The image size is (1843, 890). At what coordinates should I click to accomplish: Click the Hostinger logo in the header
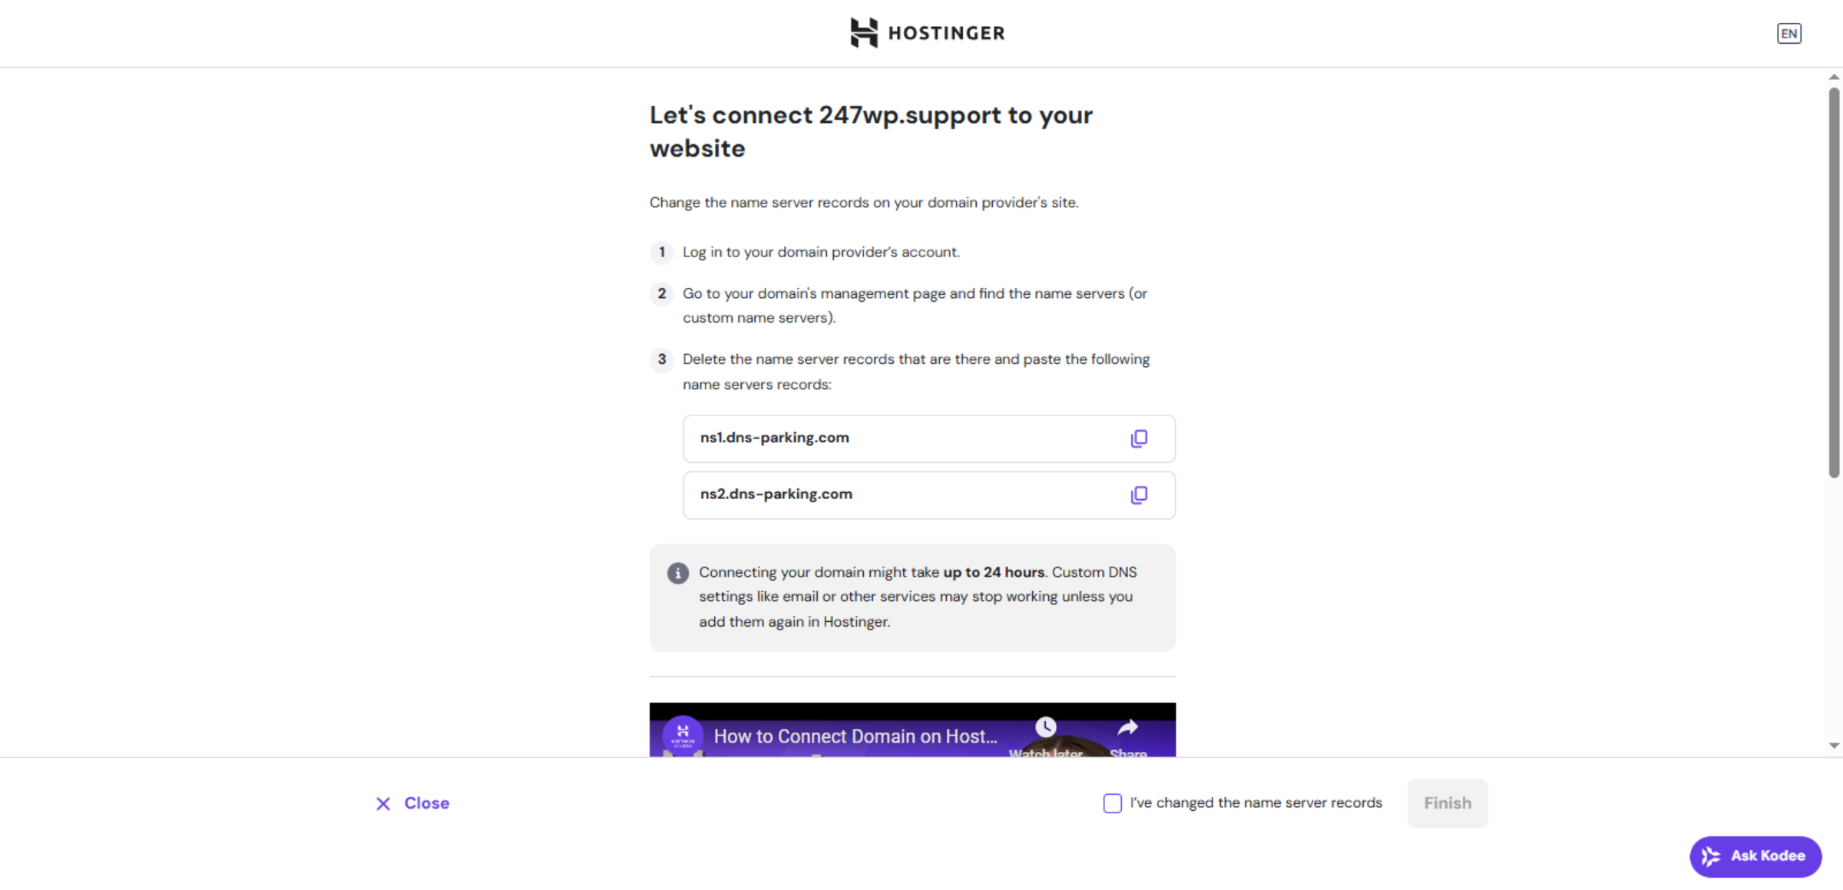point(927,32)
